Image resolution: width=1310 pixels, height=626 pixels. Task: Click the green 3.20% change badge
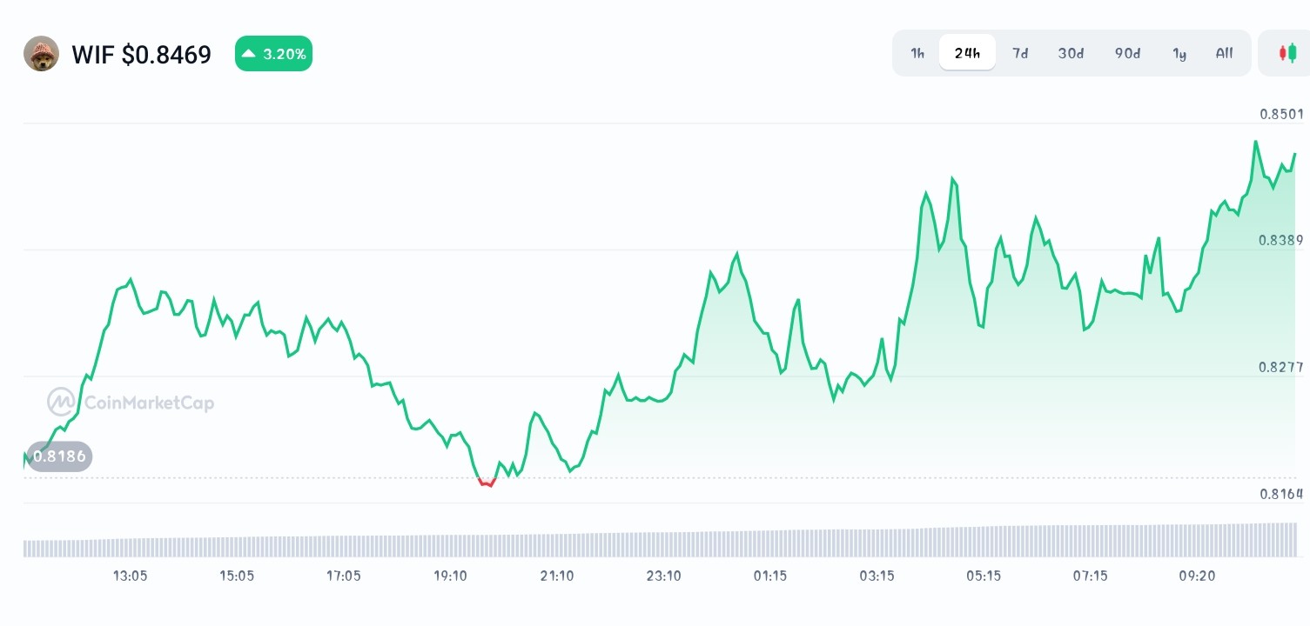click(x=273, y=54)
